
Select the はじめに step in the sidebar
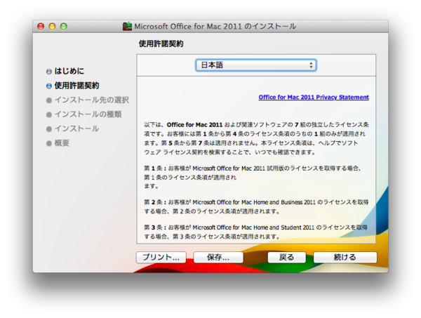(69, 71)
